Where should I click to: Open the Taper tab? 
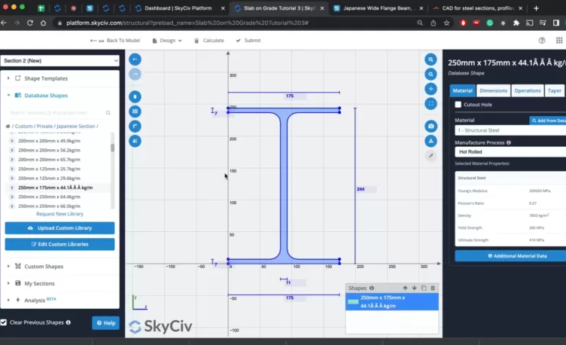click(x=555, y=90)
